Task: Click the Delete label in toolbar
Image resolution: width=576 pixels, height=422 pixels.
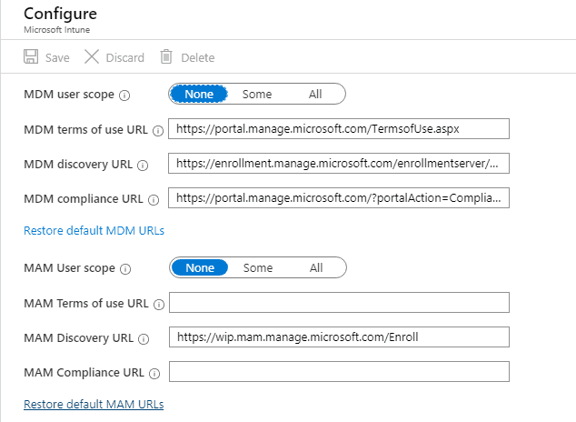Action: click(198, 57)
